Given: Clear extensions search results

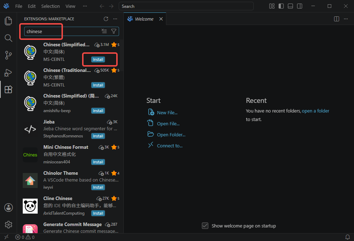Looking at the screenshot, I should [104, 31].
